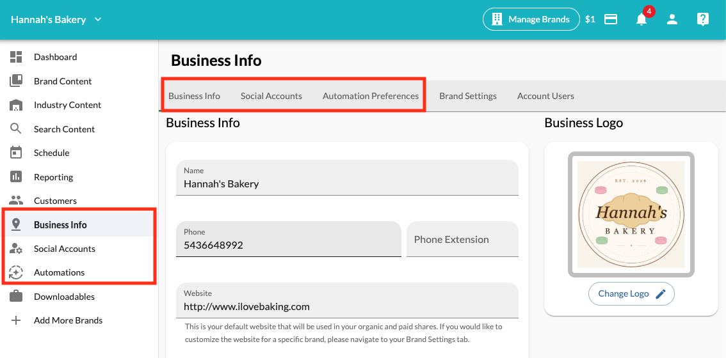
Task: Click the Automations sparkle icon
Action: pos(16,272)
